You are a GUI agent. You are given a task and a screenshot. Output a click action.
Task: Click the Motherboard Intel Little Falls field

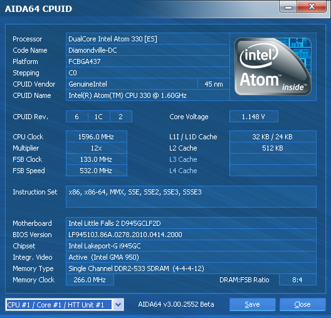(x=191, y=223)
